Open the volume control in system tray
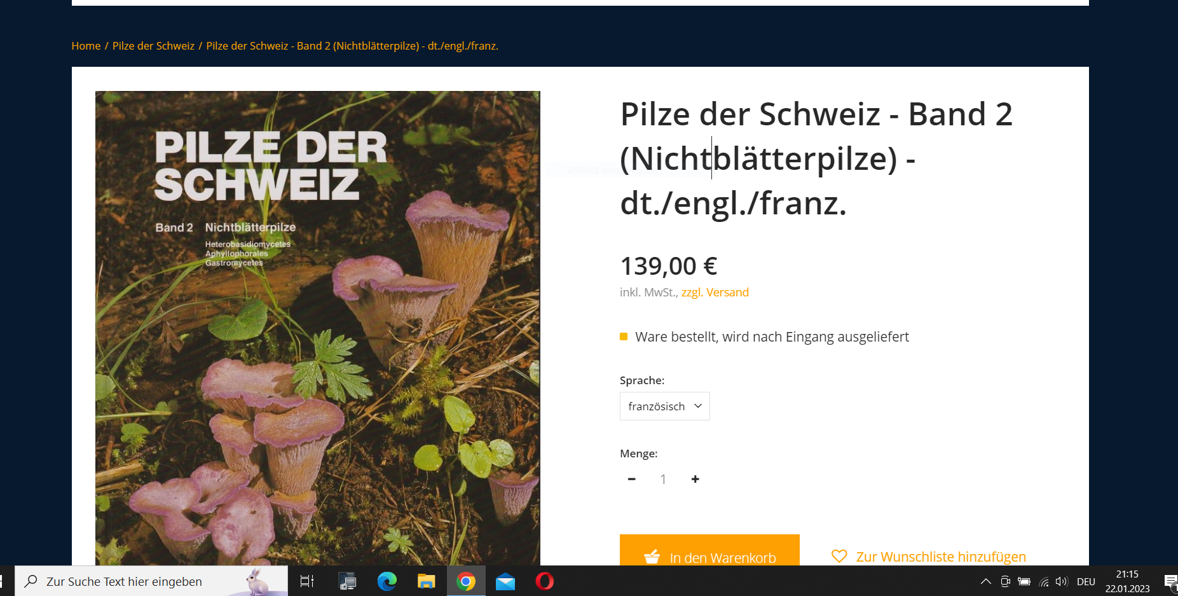 [1061, 581]
